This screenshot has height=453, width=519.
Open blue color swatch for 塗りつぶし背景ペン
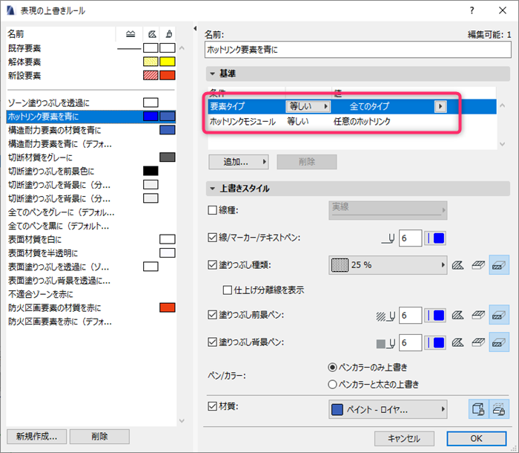click(435, 343)
